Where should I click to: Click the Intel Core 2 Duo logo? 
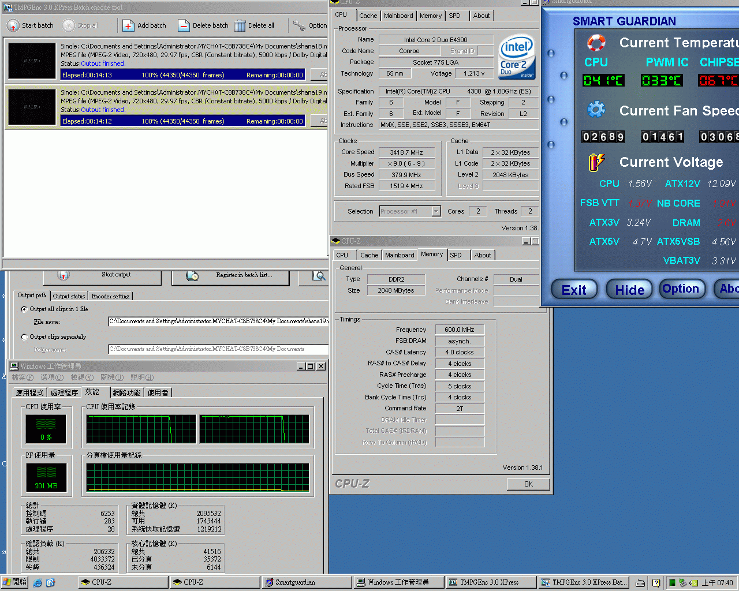click(x=517, y=58)
